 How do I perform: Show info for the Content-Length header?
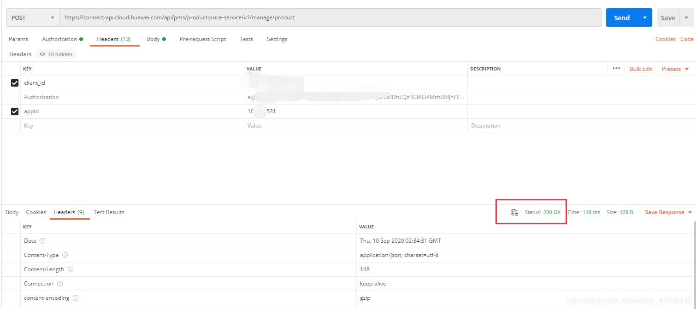tap(71, 269)
